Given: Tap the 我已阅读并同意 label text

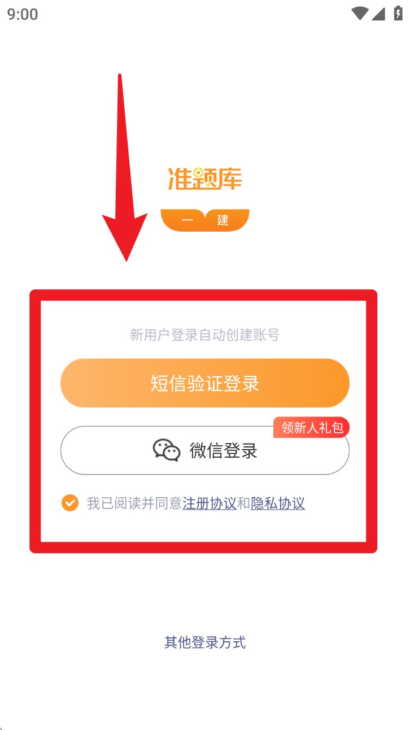Looking at the screenshot, I should click(x=134, y=503).
